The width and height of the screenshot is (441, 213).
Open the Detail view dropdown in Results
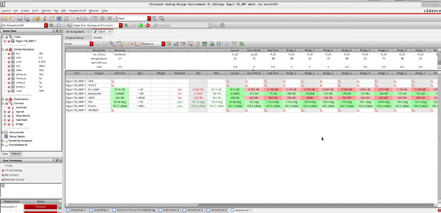91,44
